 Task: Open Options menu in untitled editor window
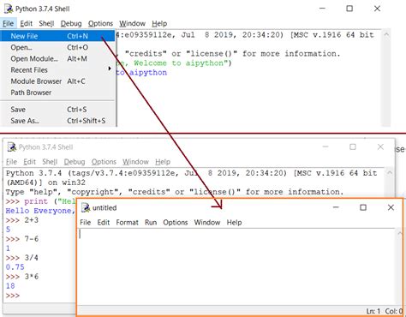click(176, 222)
